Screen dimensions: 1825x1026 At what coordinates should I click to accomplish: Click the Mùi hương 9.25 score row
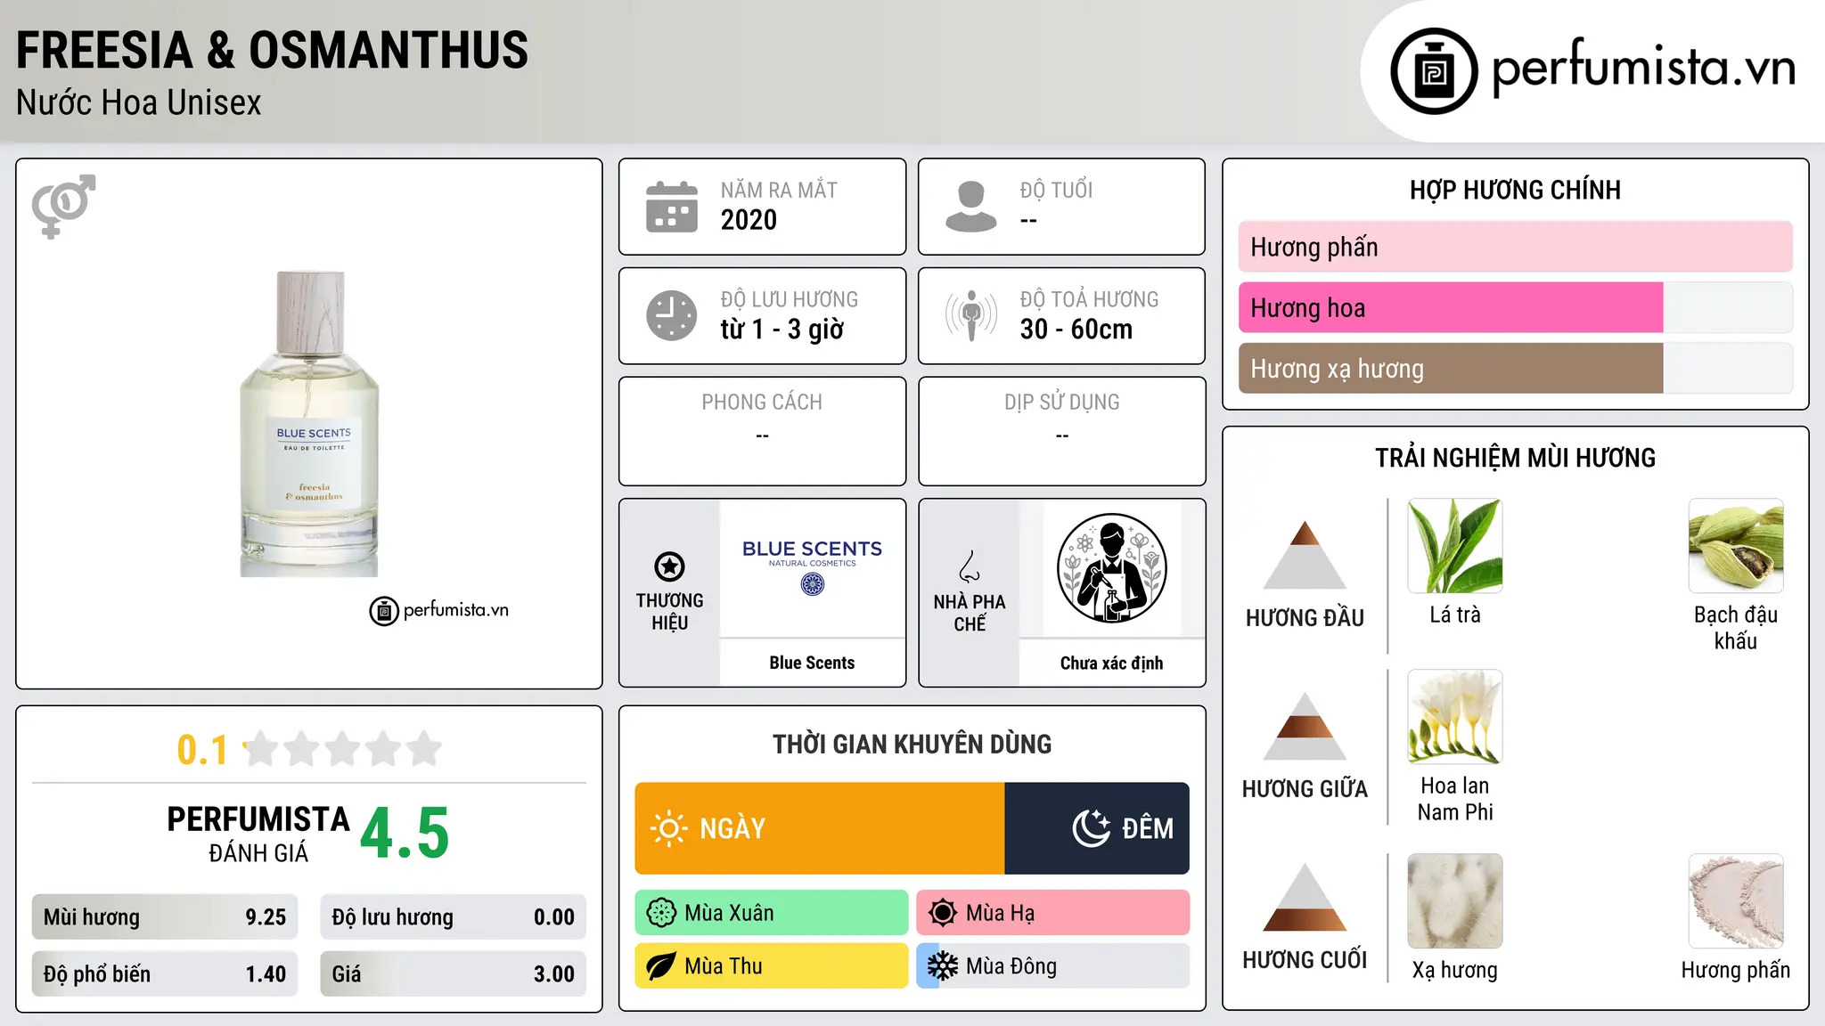point(165,917)
